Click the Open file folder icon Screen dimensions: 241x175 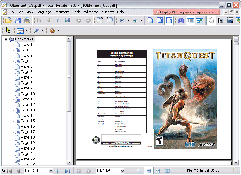8,21
